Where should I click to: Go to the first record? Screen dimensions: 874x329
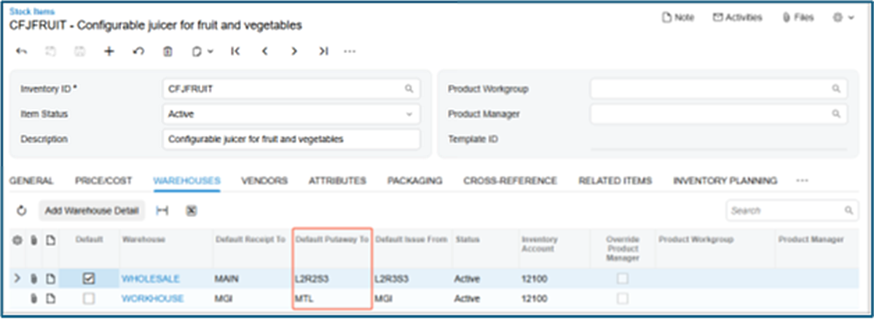coord(235,52)
